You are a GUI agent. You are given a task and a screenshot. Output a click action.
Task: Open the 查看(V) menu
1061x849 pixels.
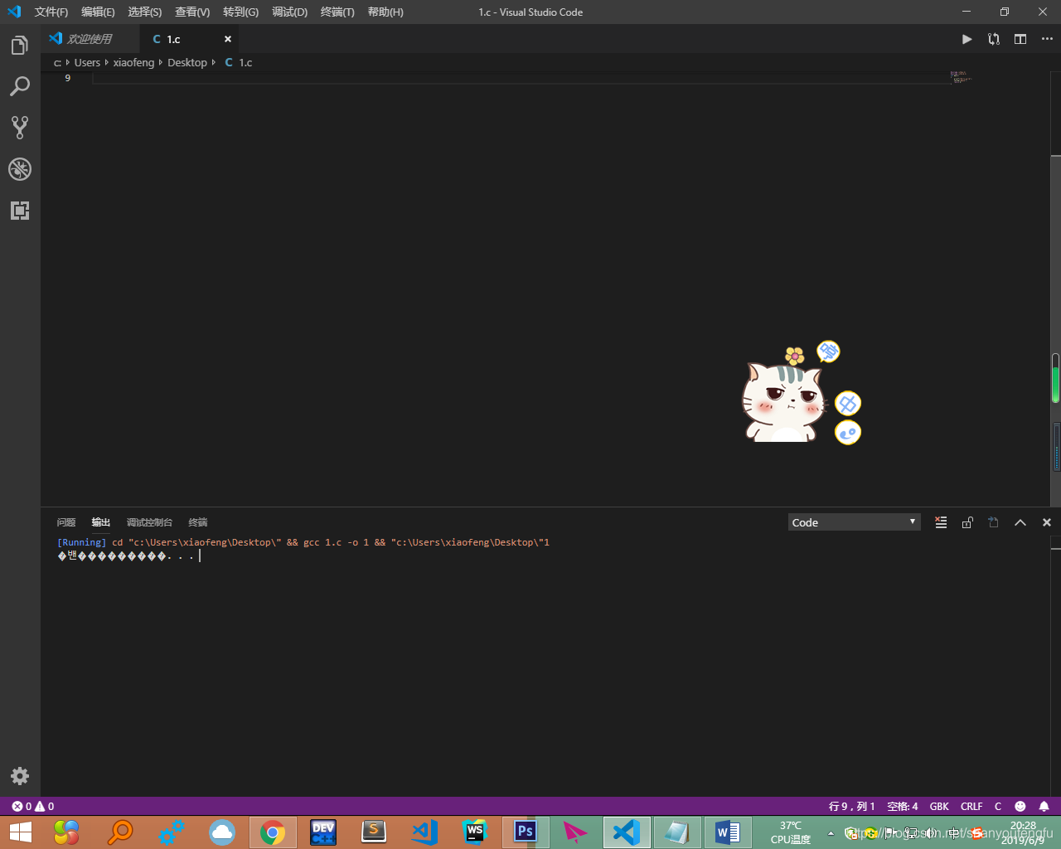coord(192,12)
